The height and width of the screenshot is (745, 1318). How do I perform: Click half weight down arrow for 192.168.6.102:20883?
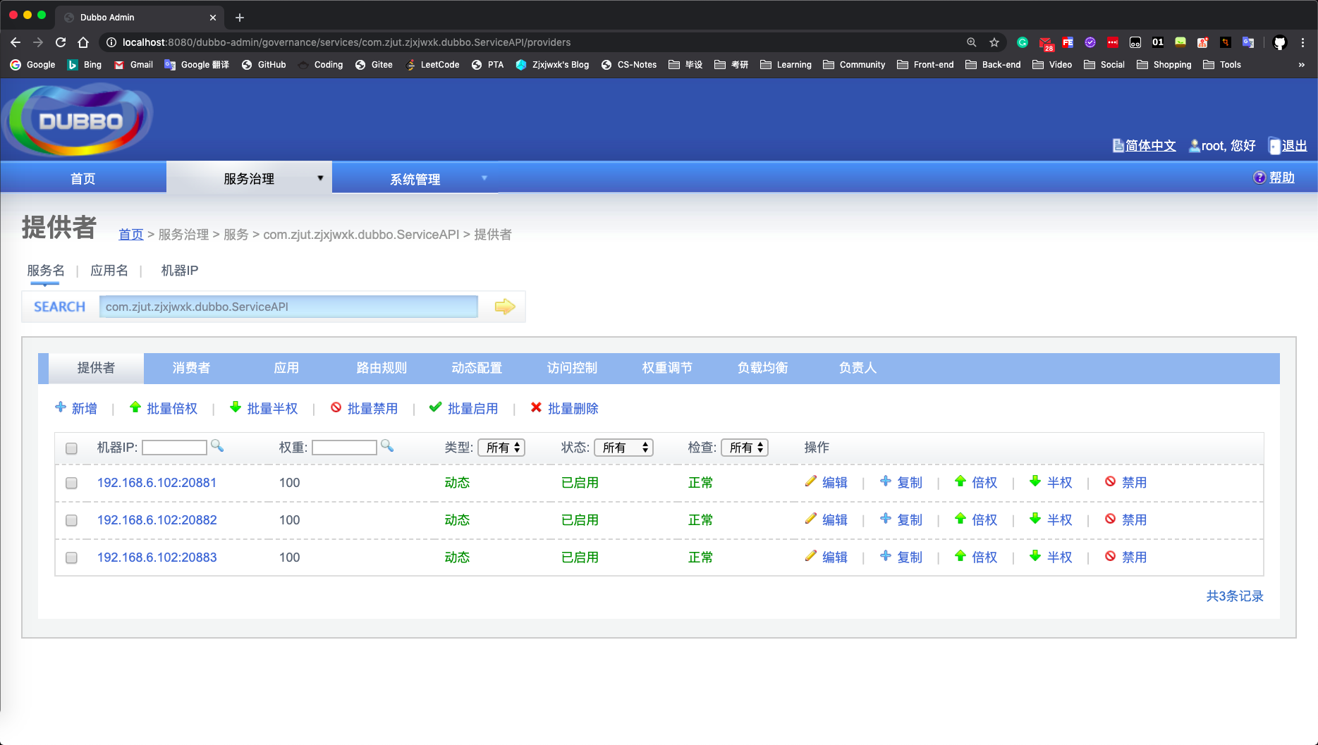pyautogui.click(x=1035, y=556)
